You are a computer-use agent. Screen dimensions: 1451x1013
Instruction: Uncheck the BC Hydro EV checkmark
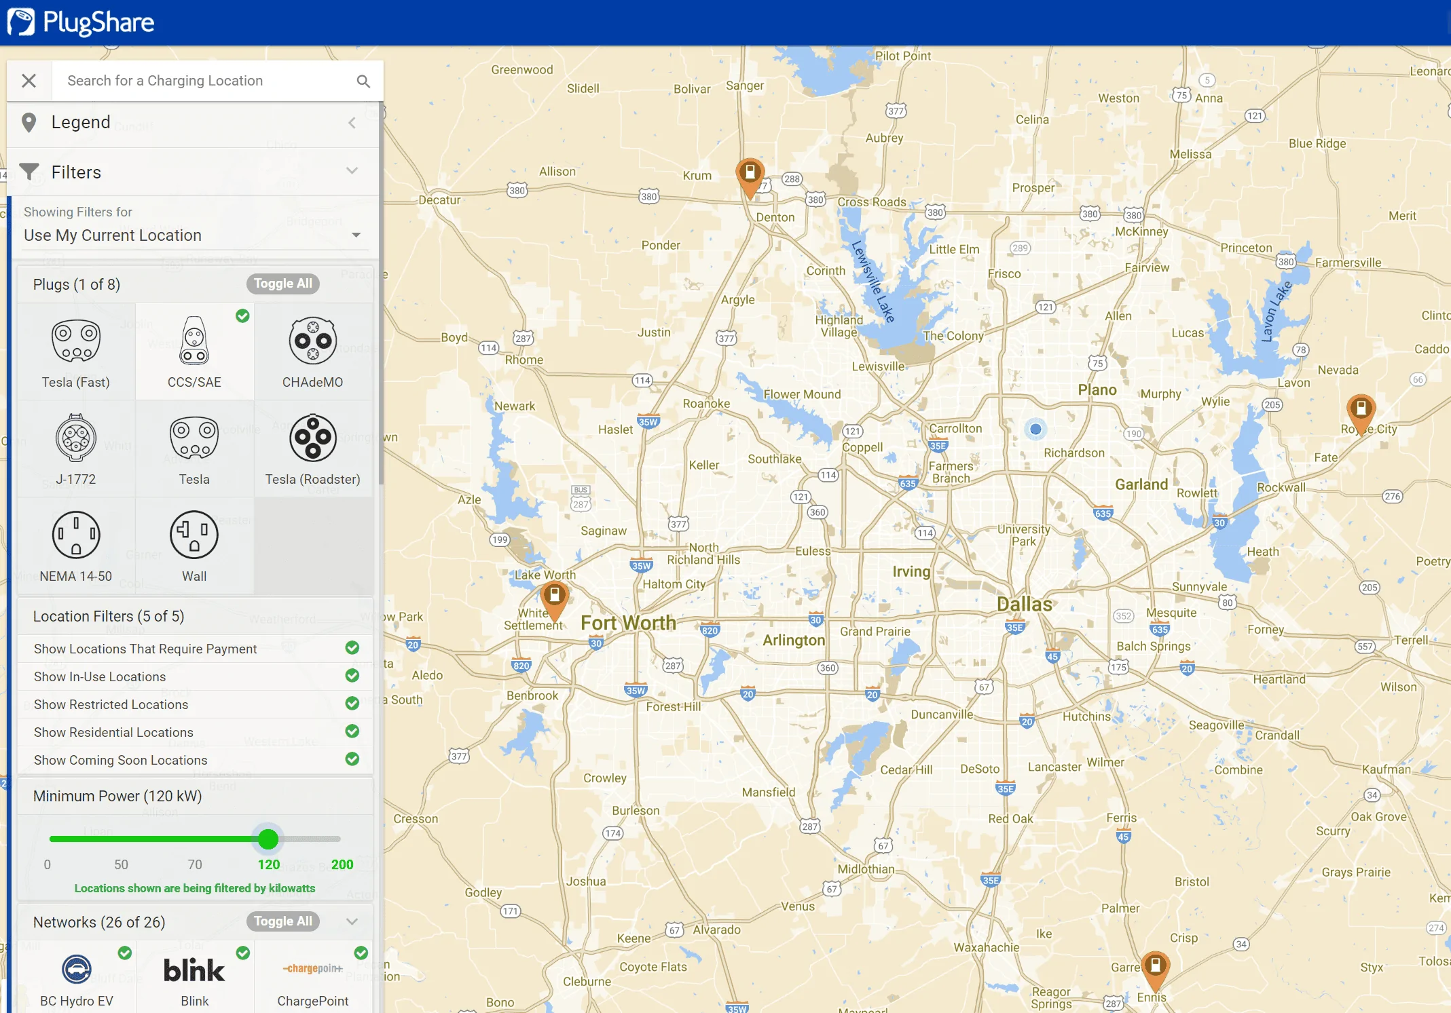pos(125,953)
